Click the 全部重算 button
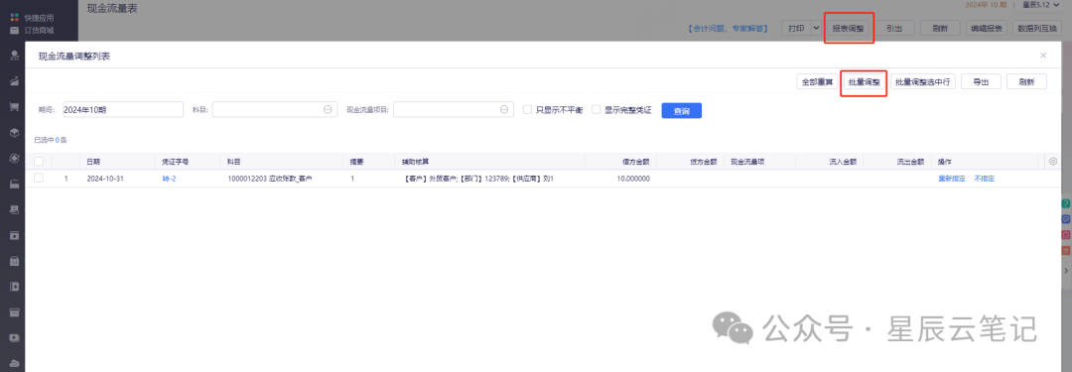Screen dimensions: 1072x372 point(818,81)
